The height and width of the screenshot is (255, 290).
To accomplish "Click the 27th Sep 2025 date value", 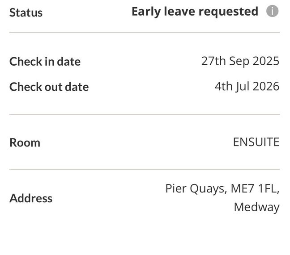I will coord(240,61).
